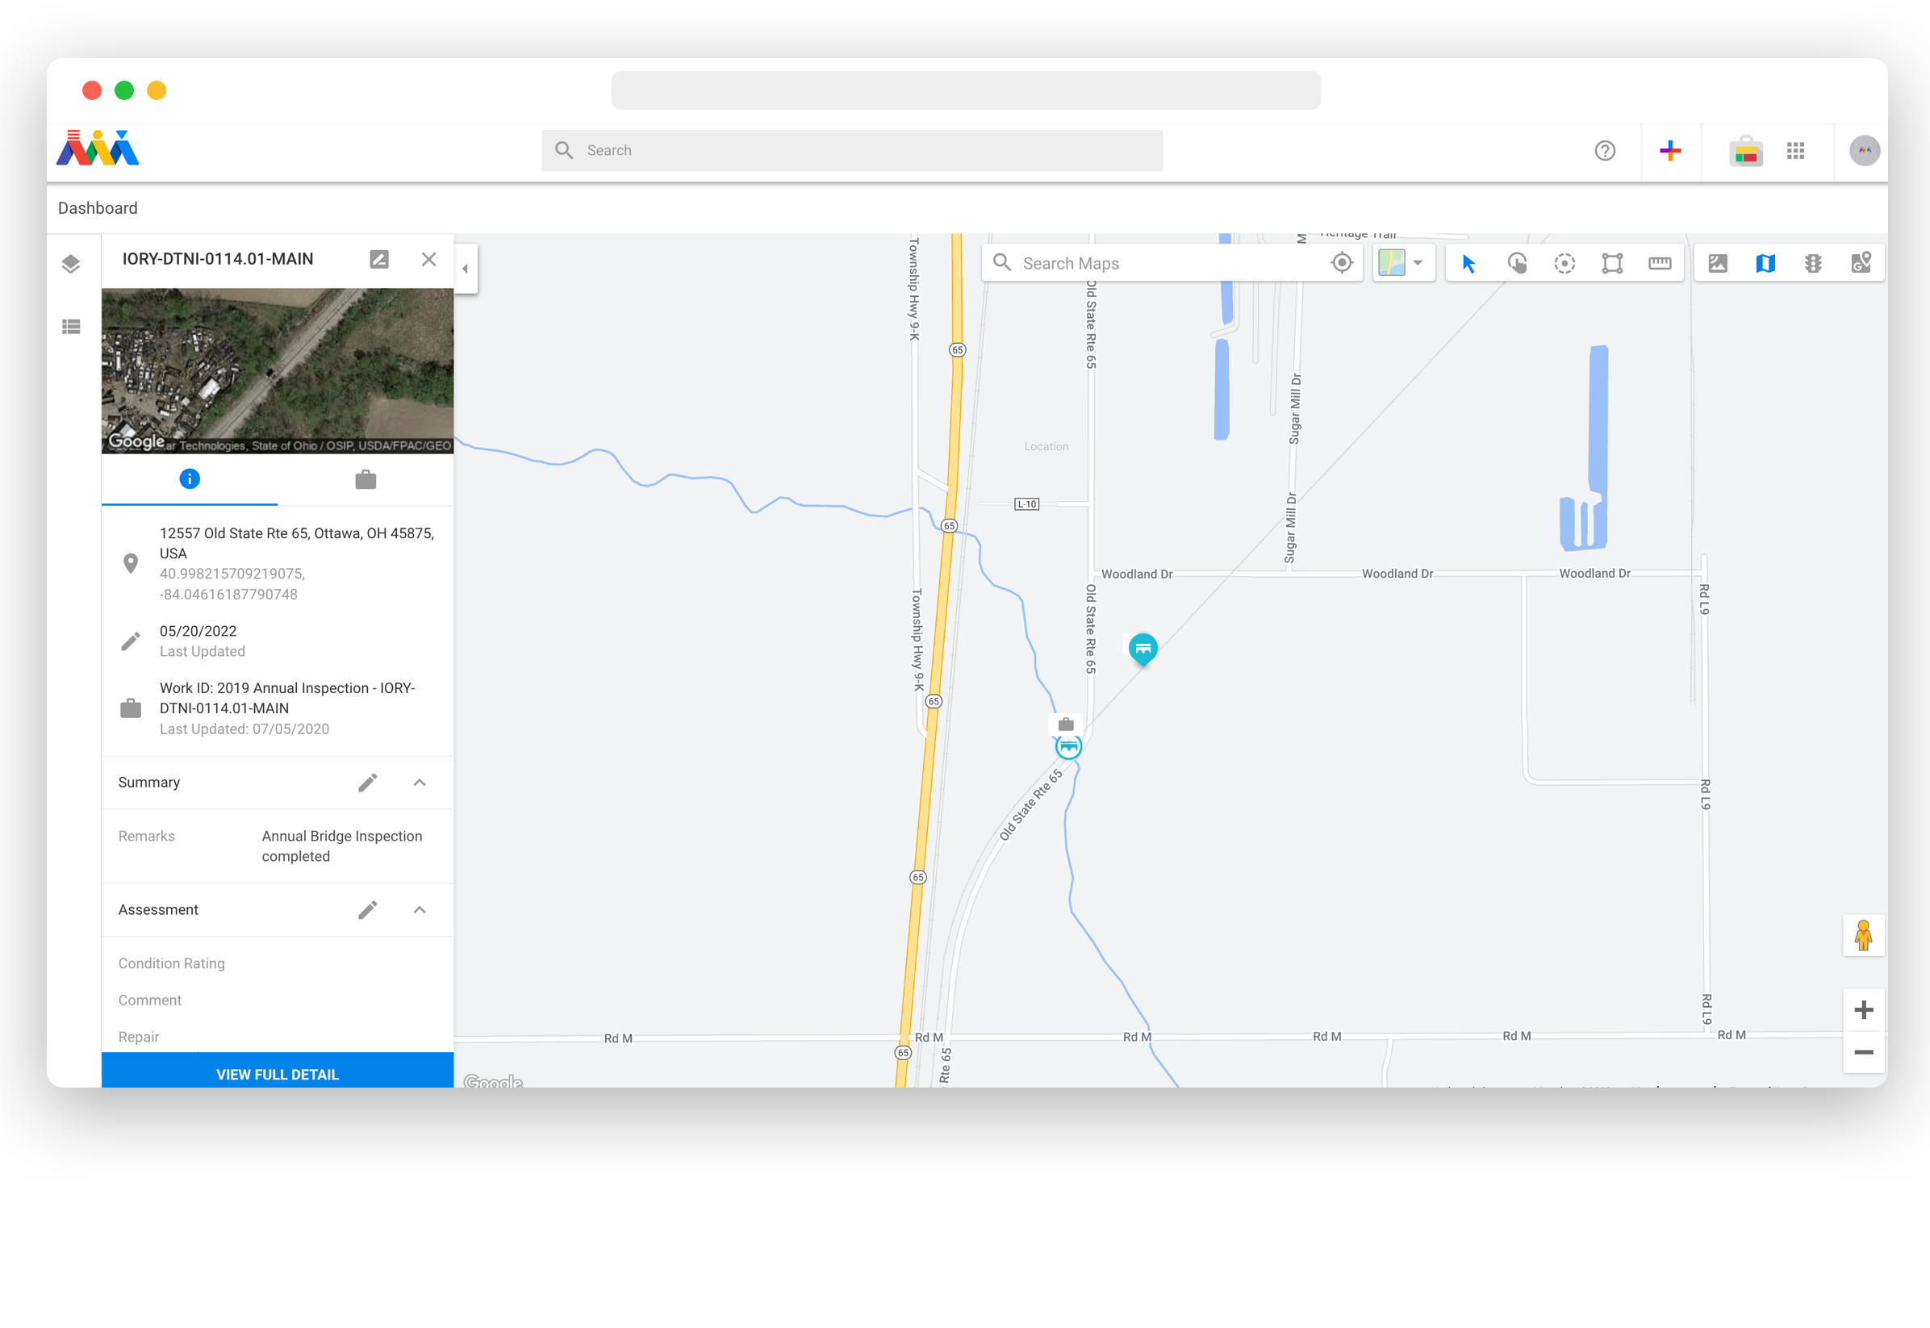The image size is (1930, 1328).
Task: Click the edit asset icon beside IORY-DTNI-0114.01-MAIN
Action: 379,259
